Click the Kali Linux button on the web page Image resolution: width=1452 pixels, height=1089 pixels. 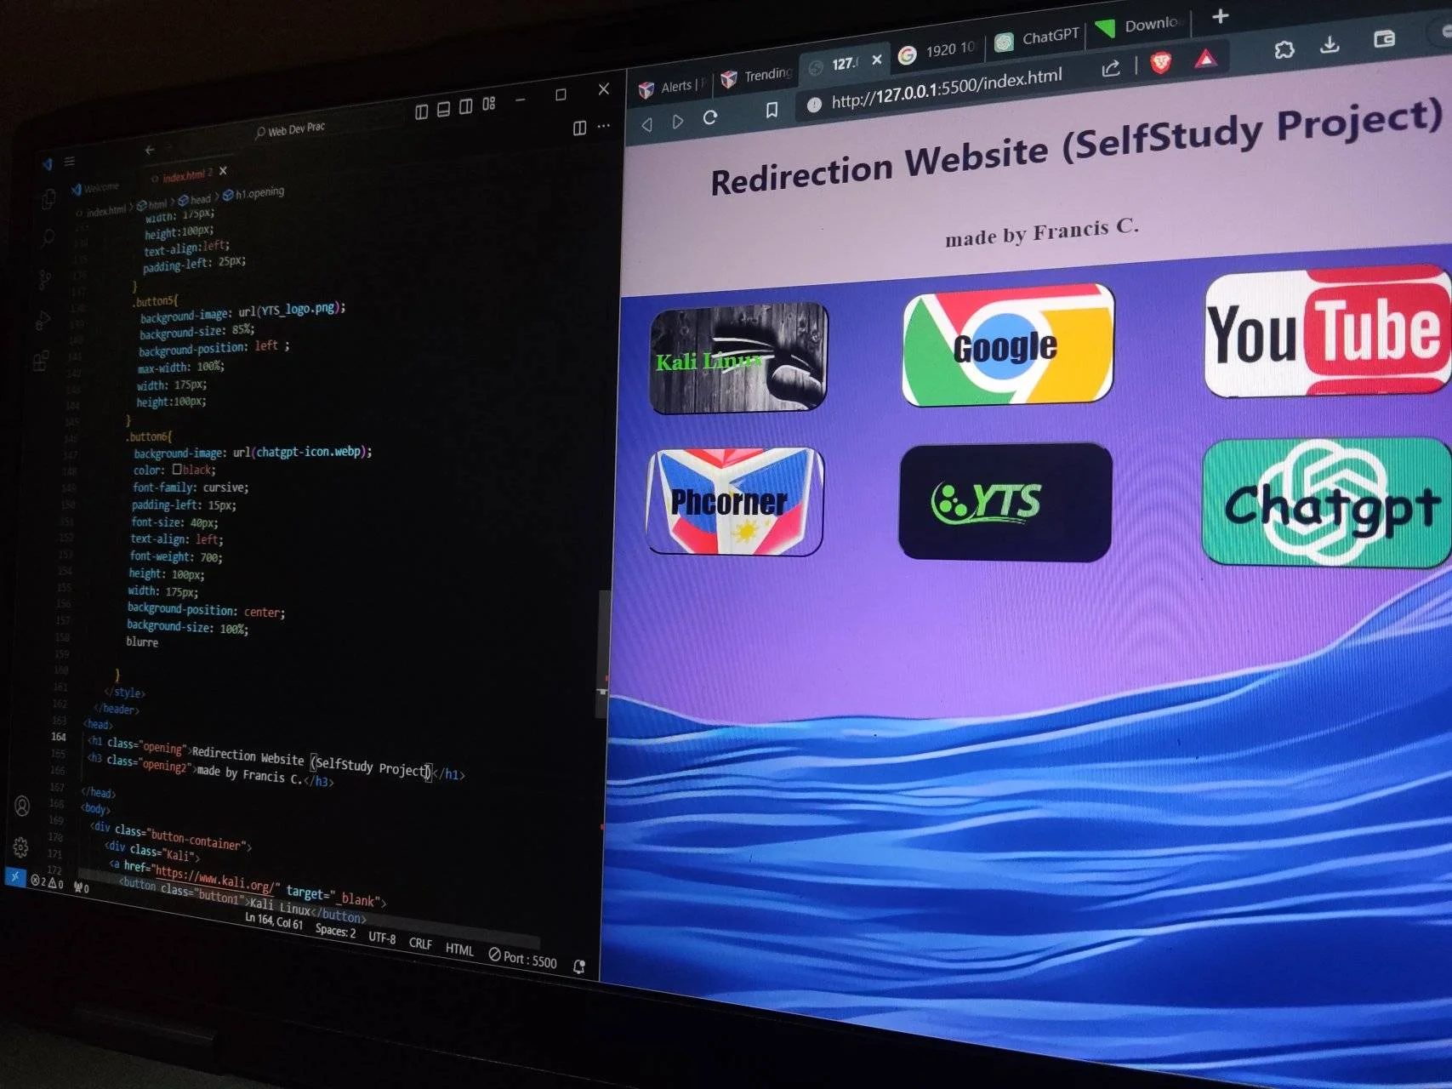pyautogui.click(x=738, y=357)
